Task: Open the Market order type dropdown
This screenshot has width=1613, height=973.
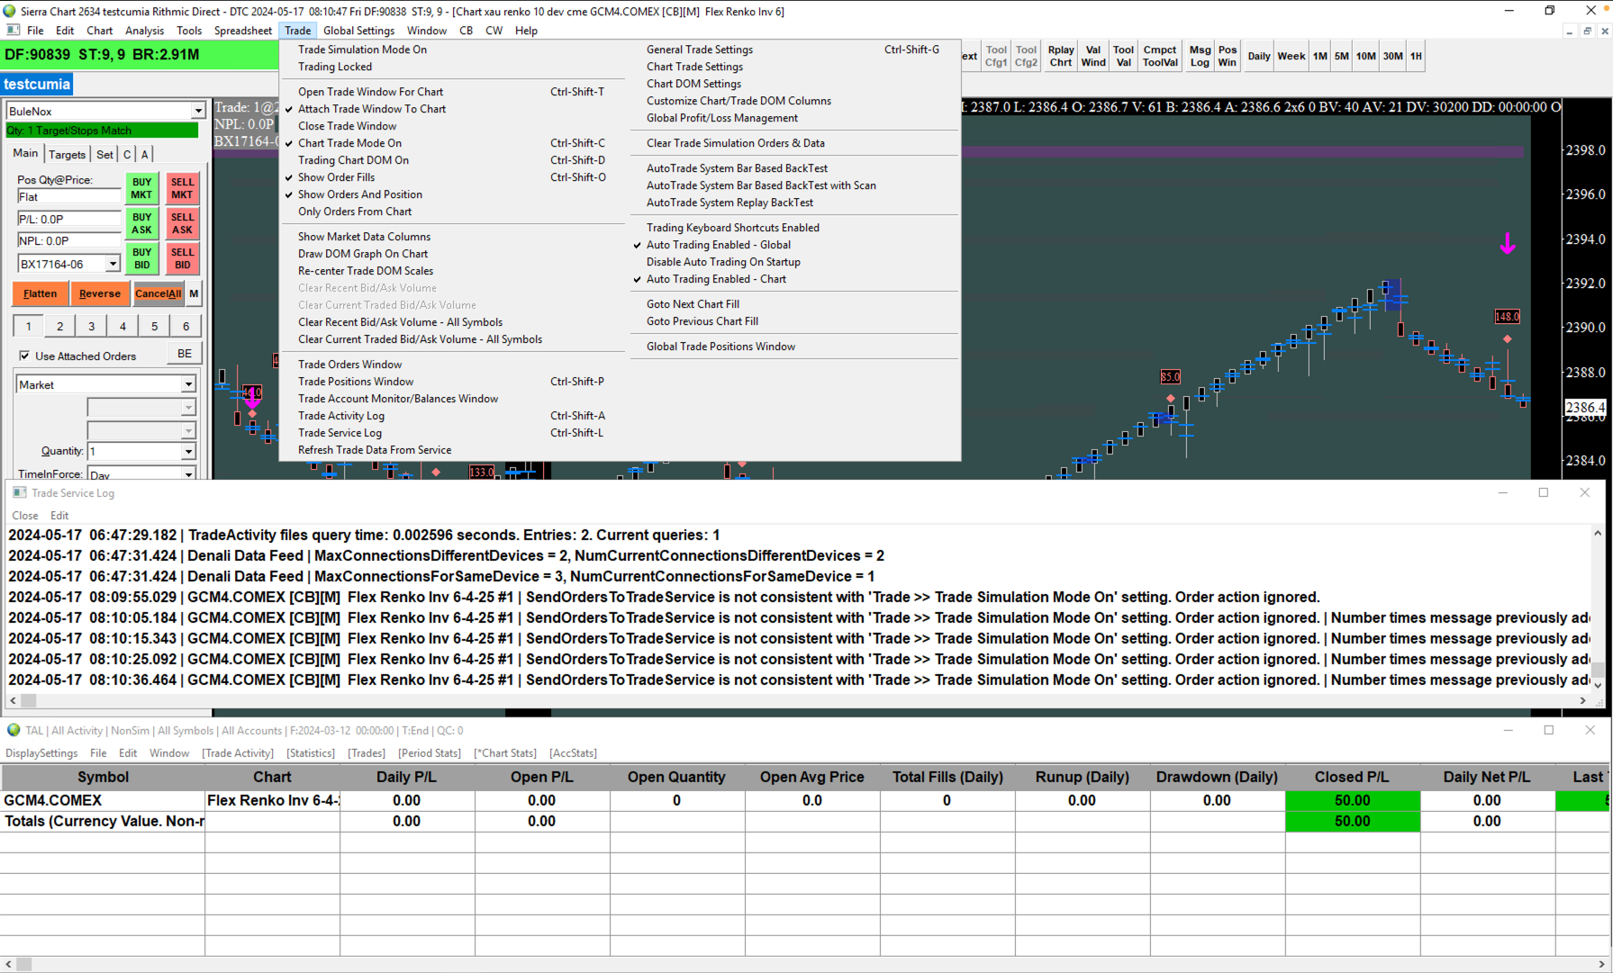Action: tap(187, 385)
